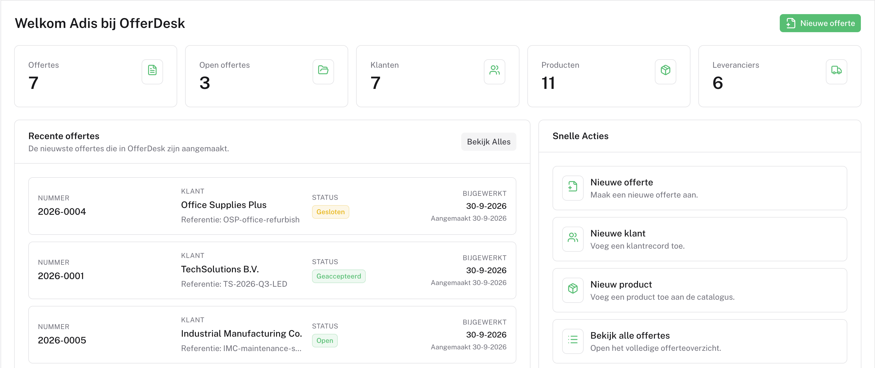Click the Leveranciers count 6
The height and width of the screenshot is (368, 875).
(x=717, y=83)
